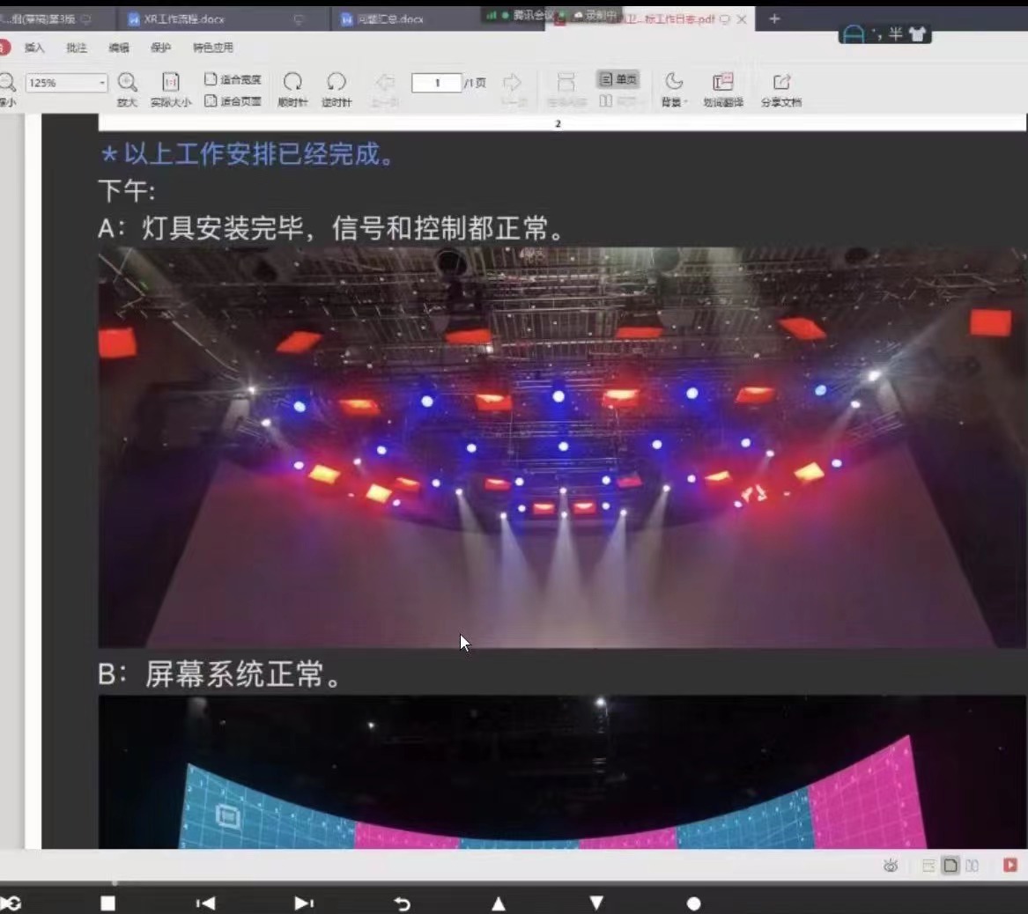Enable continuous reading mode icon
Image resolution: width=1028 pixels, height=914 pixels.
coord(566,82)
